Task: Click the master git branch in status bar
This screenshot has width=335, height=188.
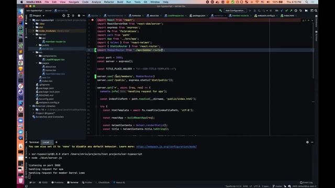Action: 277,186
